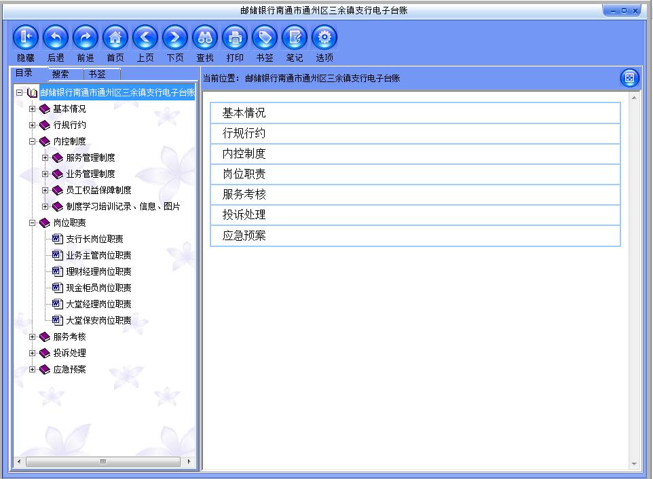Select 支行长岗位职责 in the tree
The height and width of the screenshot is (479, 653).
pyautogui.click(x=94, y=239)
